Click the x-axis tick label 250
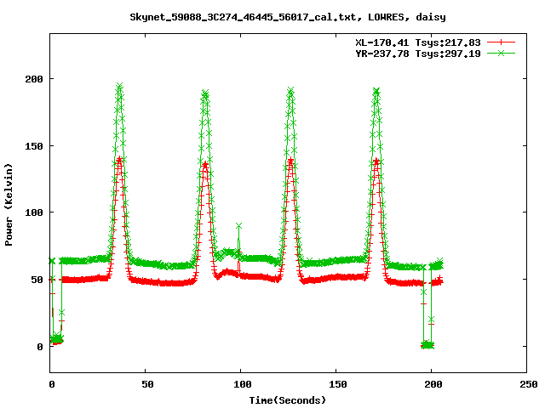Screen dimensions: 545x408 pyautogui.click(x=529, y=384)
